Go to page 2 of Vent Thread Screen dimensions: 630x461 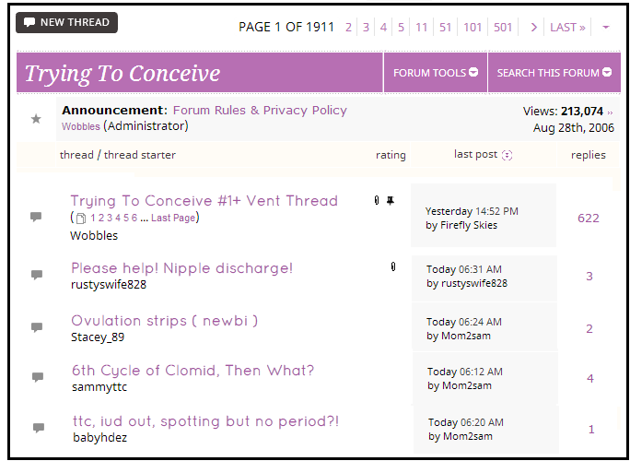pos(100,218)
